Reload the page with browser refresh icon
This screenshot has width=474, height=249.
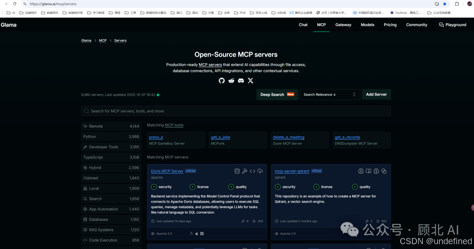(x=14, y=4)
